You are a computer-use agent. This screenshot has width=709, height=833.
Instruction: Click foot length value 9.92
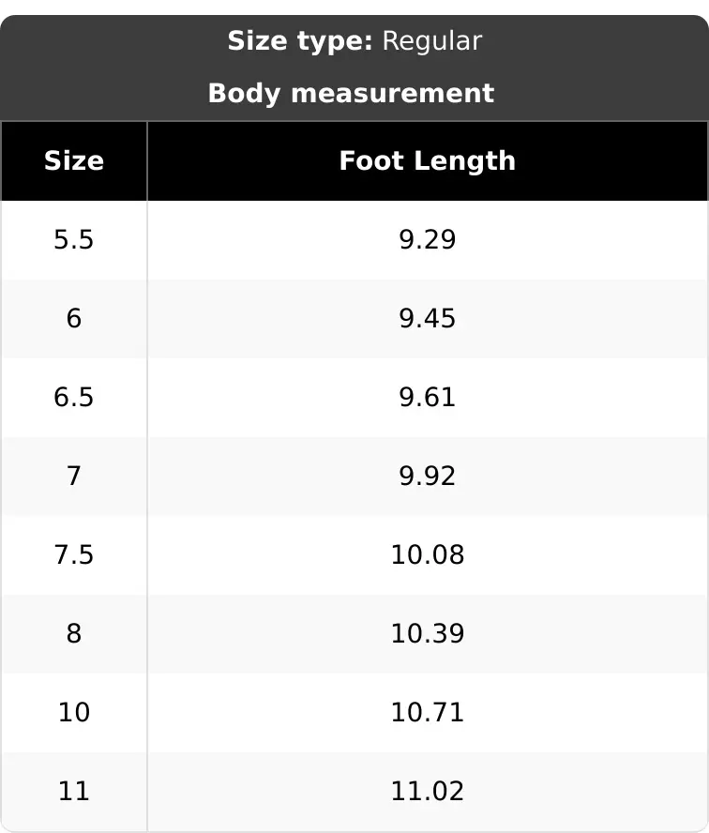[428, 476]
